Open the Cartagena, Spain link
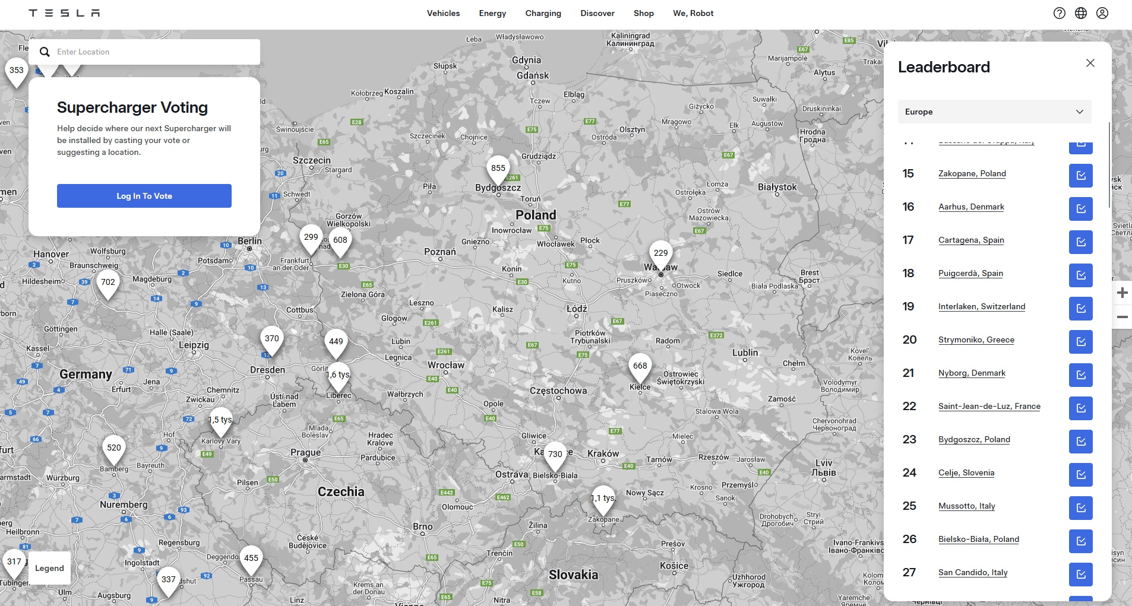The image size is (1132, 606). pos(971,240)
